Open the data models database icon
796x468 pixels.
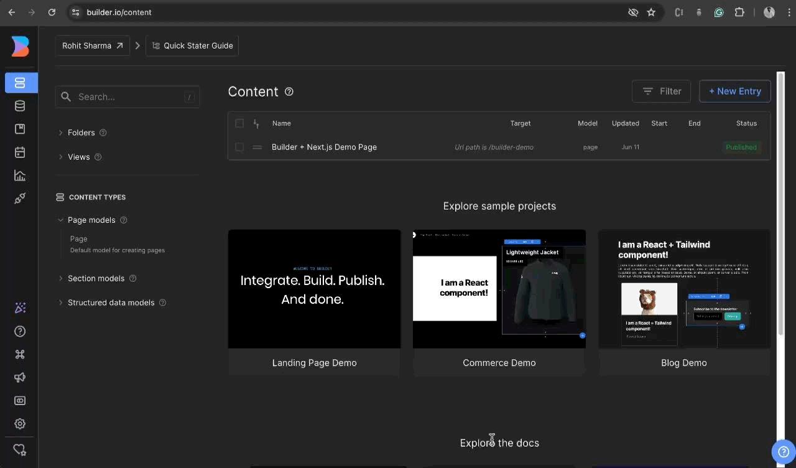[20, 106]
